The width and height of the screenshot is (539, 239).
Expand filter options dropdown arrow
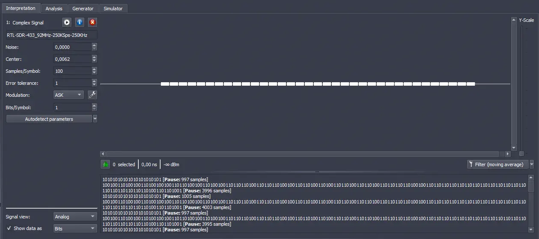pyautogui.click(x=532, y=164)
